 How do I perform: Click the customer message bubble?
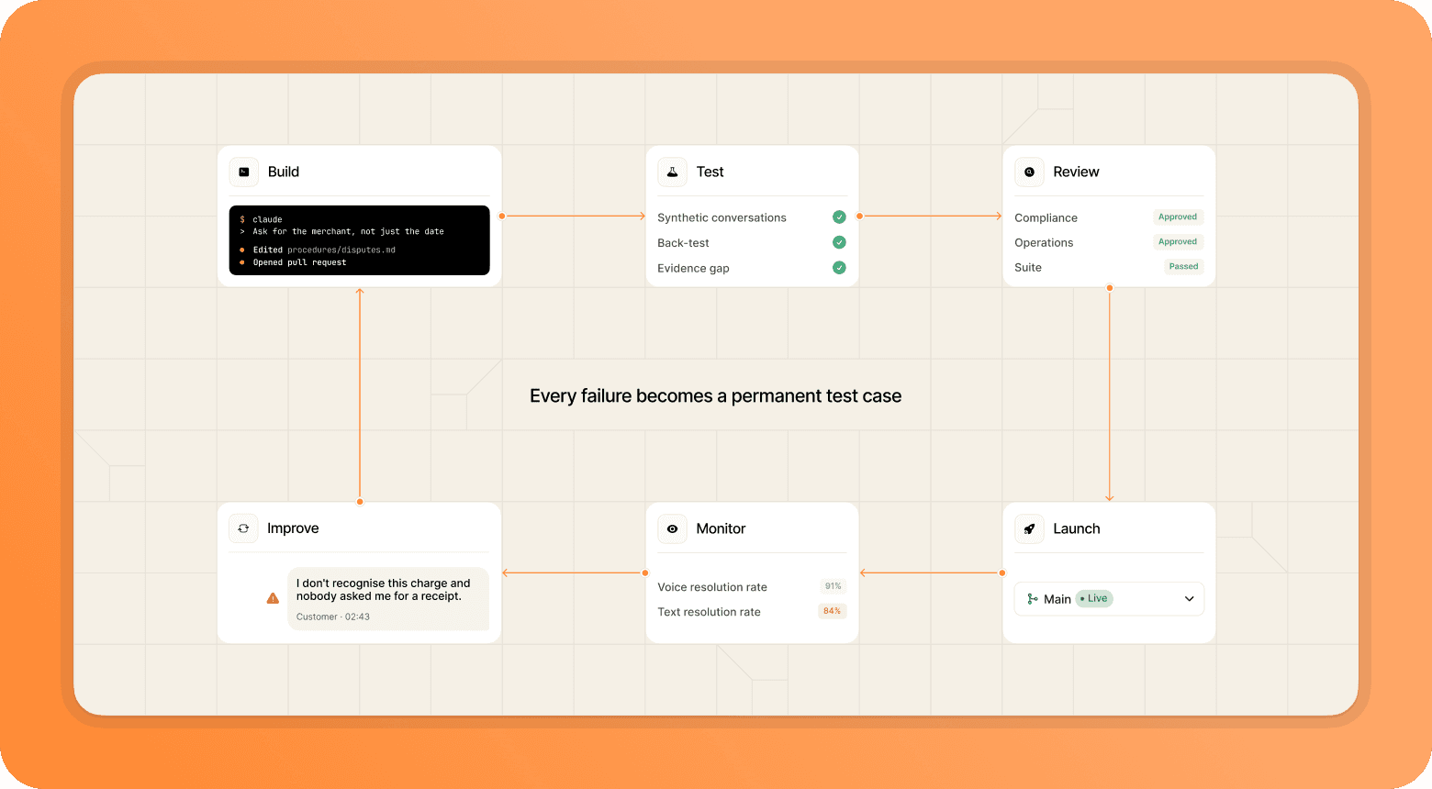click(388, 599)
